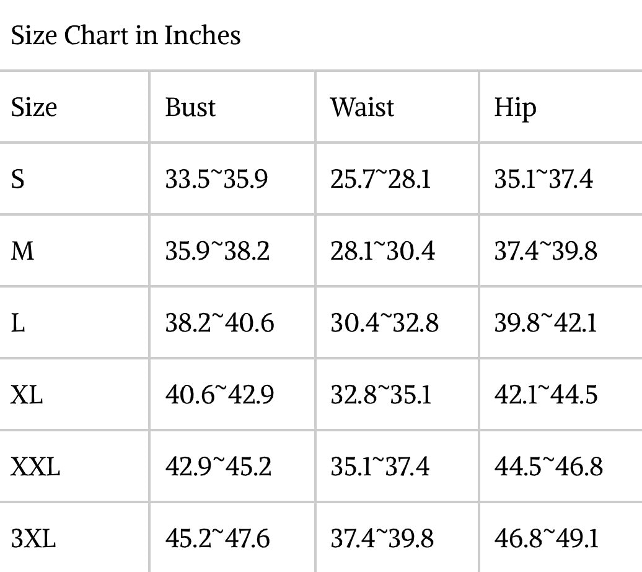Image resolution: width=642 pixels, height=572 pixels.
Task: Click the XXL waist value 35.1~37.4
Action: tap(380, 466)
